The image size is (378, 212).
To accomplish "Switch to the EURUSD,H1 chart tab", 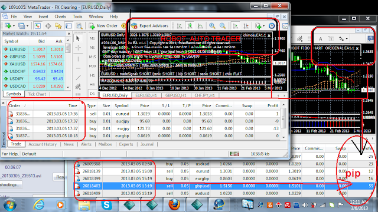I will [146, 95].
